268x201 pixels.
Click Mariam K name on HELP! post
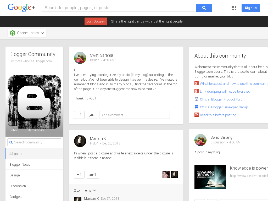pyautogui.click(x=98, y=138)
